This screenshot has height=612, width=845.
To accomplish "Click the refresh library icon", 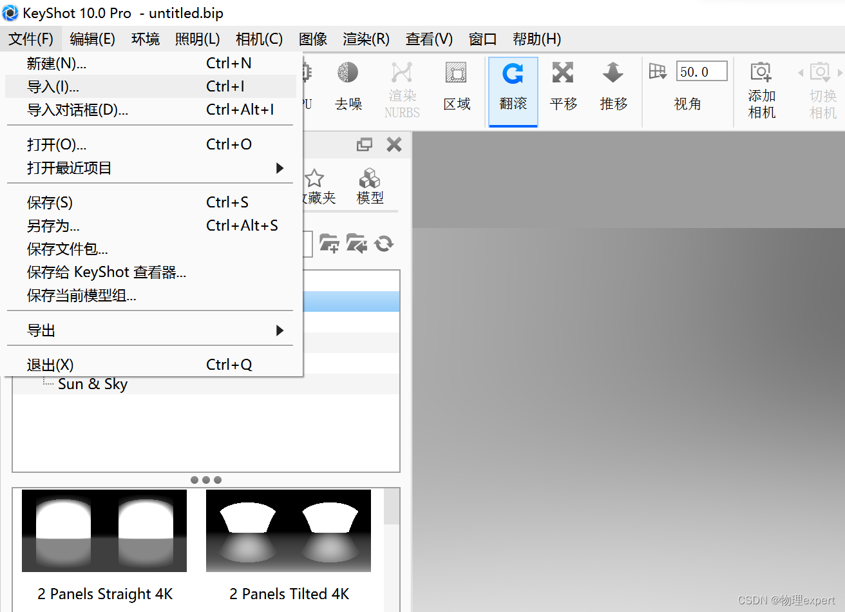I will coord(384,244).
